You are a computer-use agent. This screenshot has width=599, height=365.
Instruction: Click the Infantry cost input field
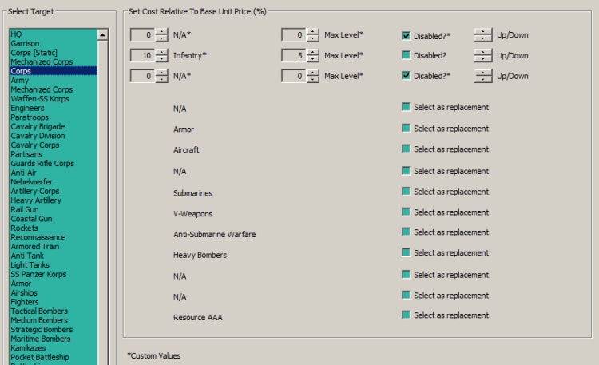(x=142, y=56)
